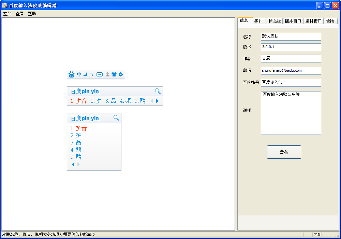The image size is (341, 239).
Task: Select candidate 2.拼 in vertical window
Action: [x=76, y=136]
